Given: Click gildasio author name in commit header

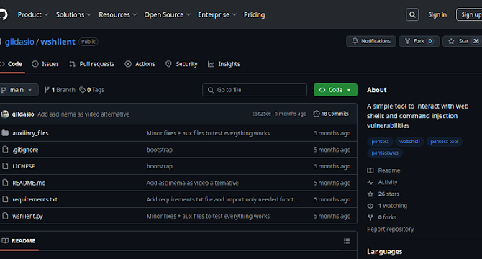Looking at the screenshot, I should pos(23,114).
